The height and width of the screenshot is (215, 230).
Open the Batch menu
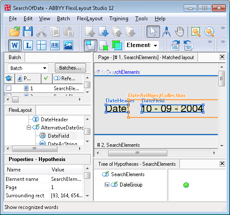click(x=64, y=19)
